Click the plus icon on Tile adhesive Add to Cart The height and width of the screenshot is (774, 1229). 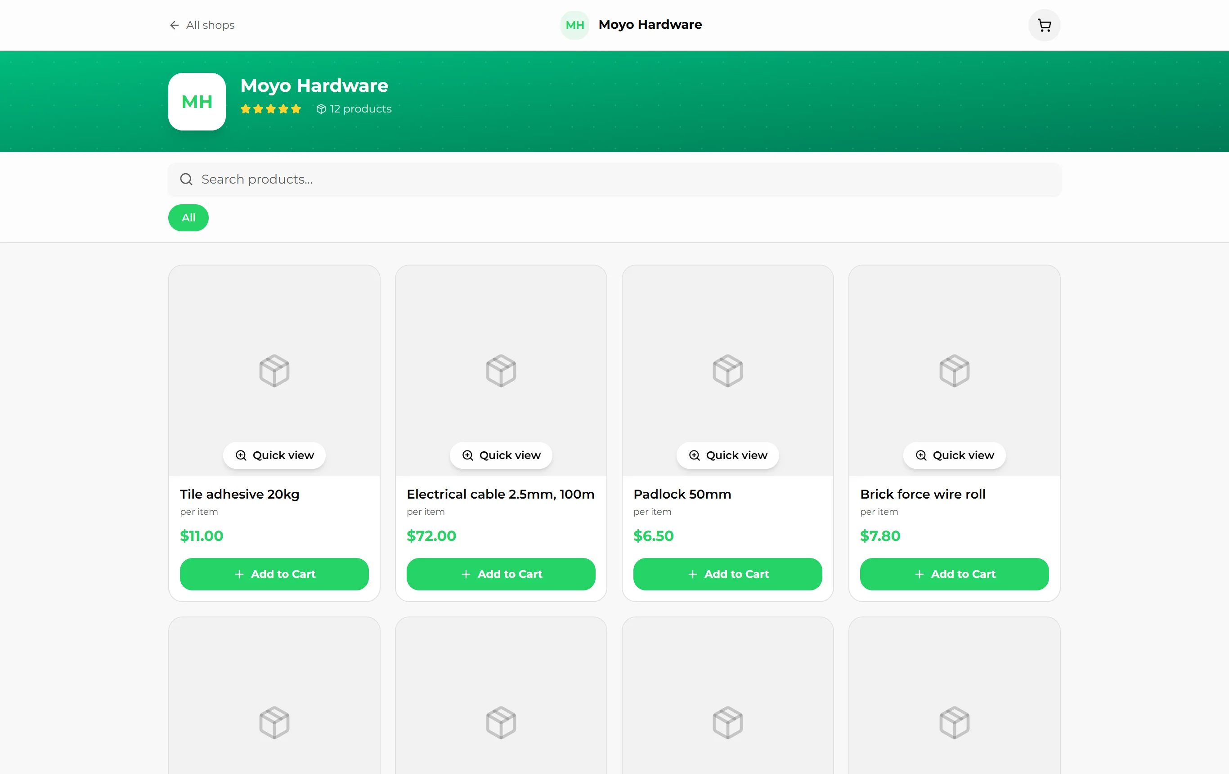tap(239, 574)
